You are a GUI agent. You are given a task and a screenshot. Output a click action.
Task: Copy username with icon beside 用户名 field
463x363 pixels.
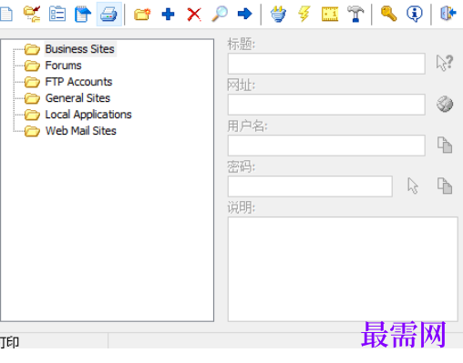pos(445,145)
